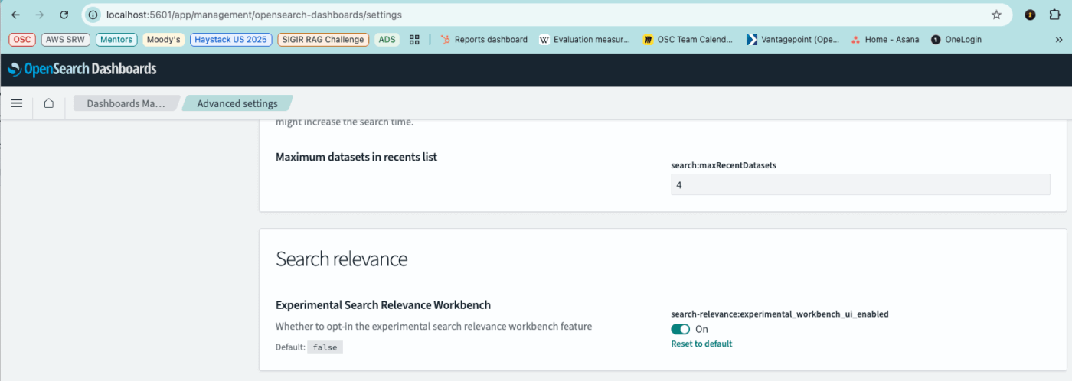Click the browser address bar URL
The width and height of the screenshot is (1072, 381).
(253, 15)
